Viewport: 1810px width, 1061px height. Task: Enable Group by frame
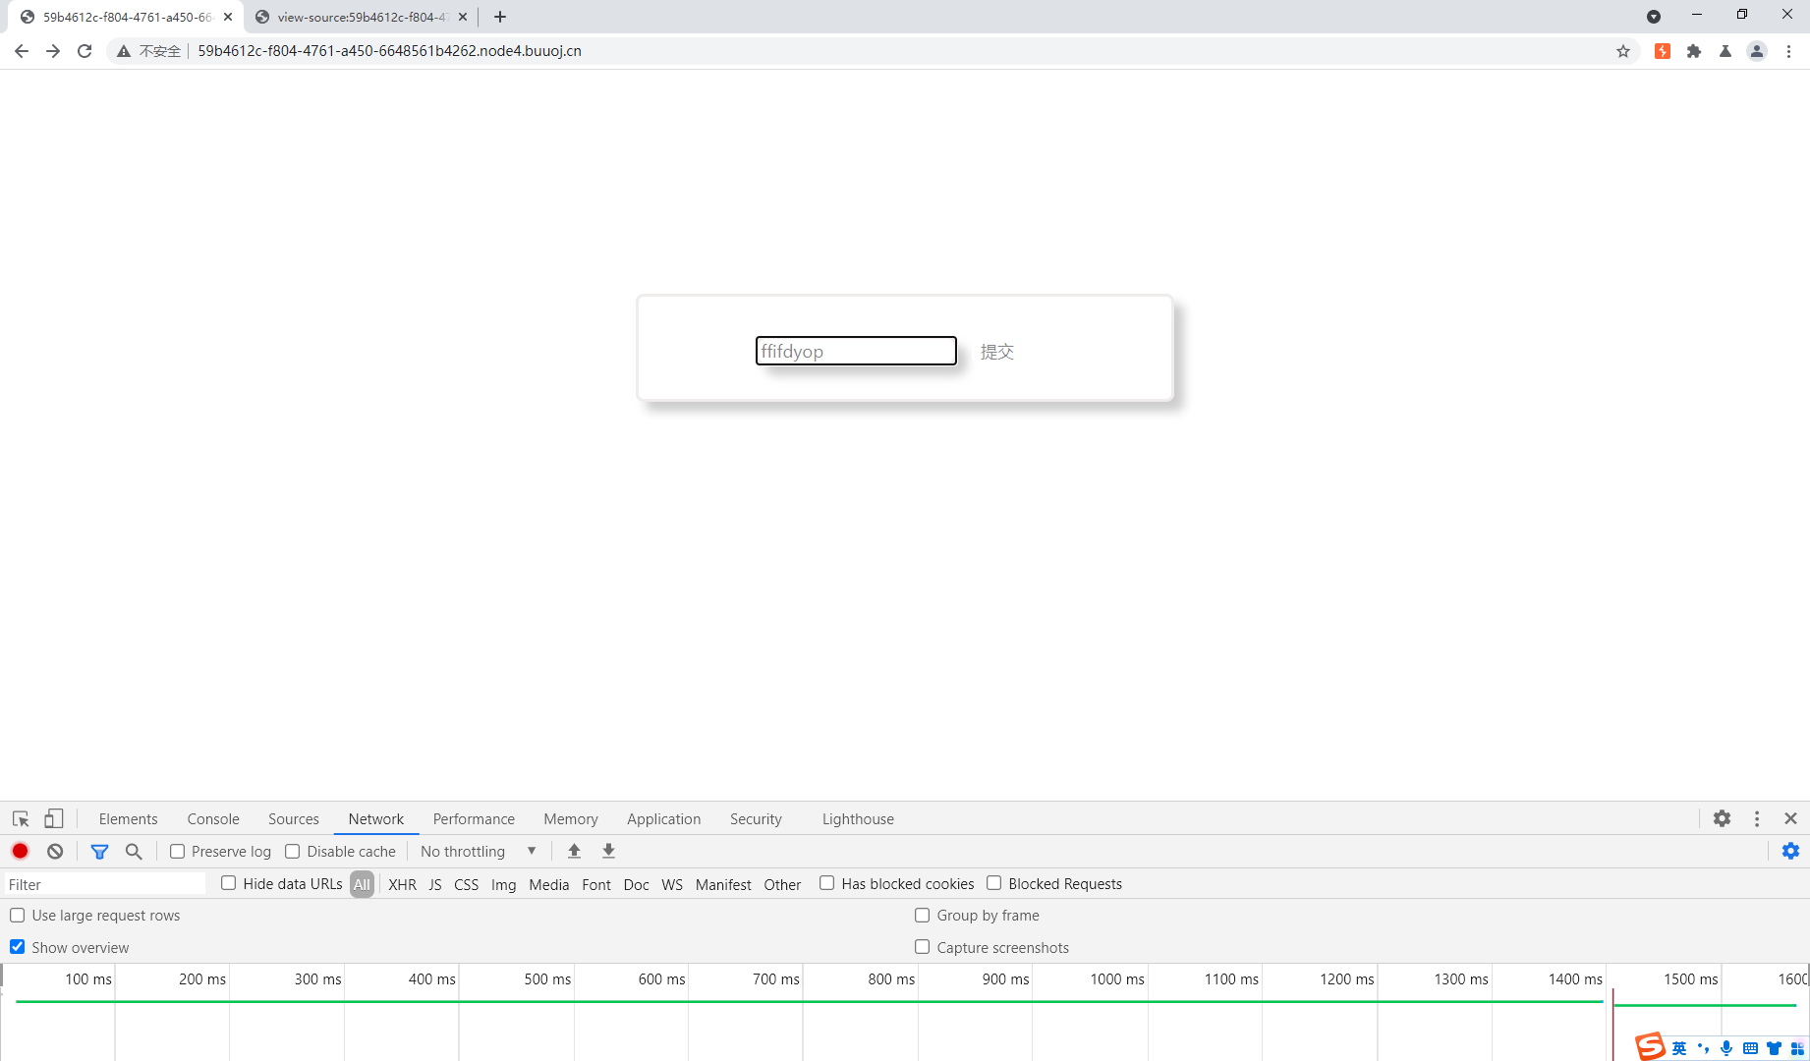click(x=923, y=915)
